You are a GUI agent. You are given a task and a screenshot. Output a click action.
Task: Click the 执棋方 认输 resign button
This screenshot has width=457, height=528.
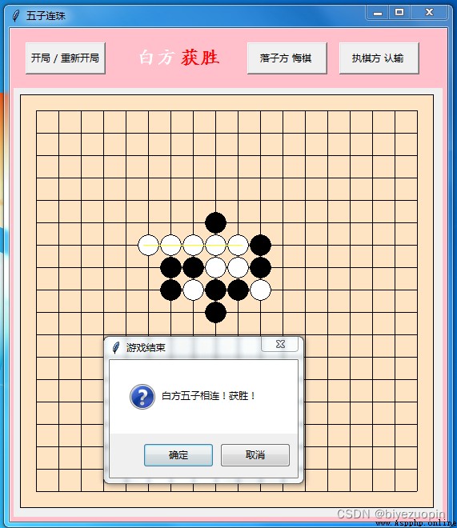click(379, 58)
